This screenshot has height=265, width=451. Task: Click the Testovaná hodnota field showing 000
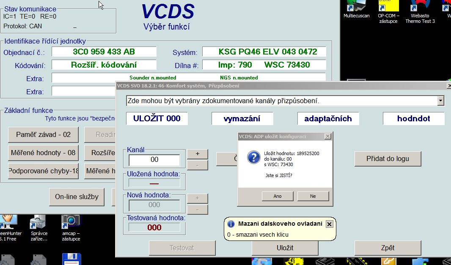pyautogui.click(x=154, y=227)
